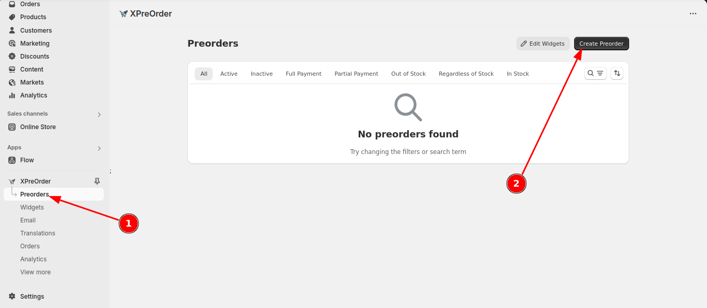The width and height of the screenshot is (707, 308).
Task: Open the three-dot menu at top right
Action: coord(693,14)
